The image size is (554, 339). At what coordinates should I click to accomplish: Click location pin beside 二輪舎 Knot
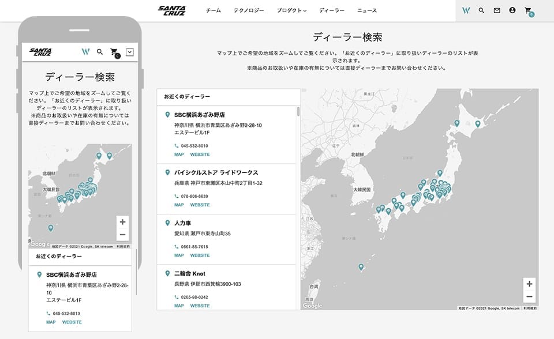167,273
